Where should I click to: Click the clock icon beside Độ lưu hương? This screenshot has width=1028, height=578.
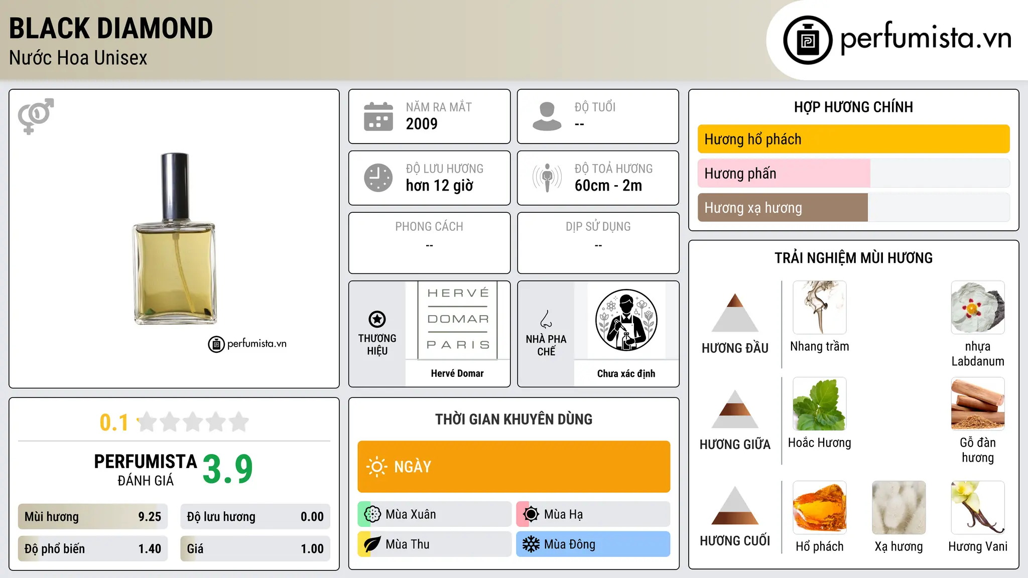[378, 178]
